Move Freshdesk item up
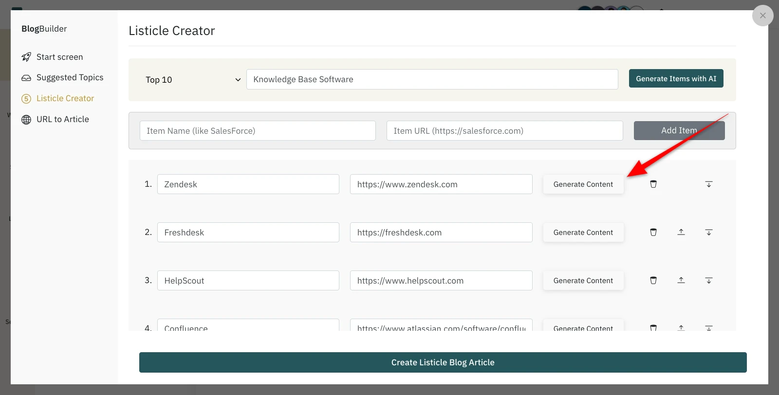779x395 pixels. tap(681, 232)
